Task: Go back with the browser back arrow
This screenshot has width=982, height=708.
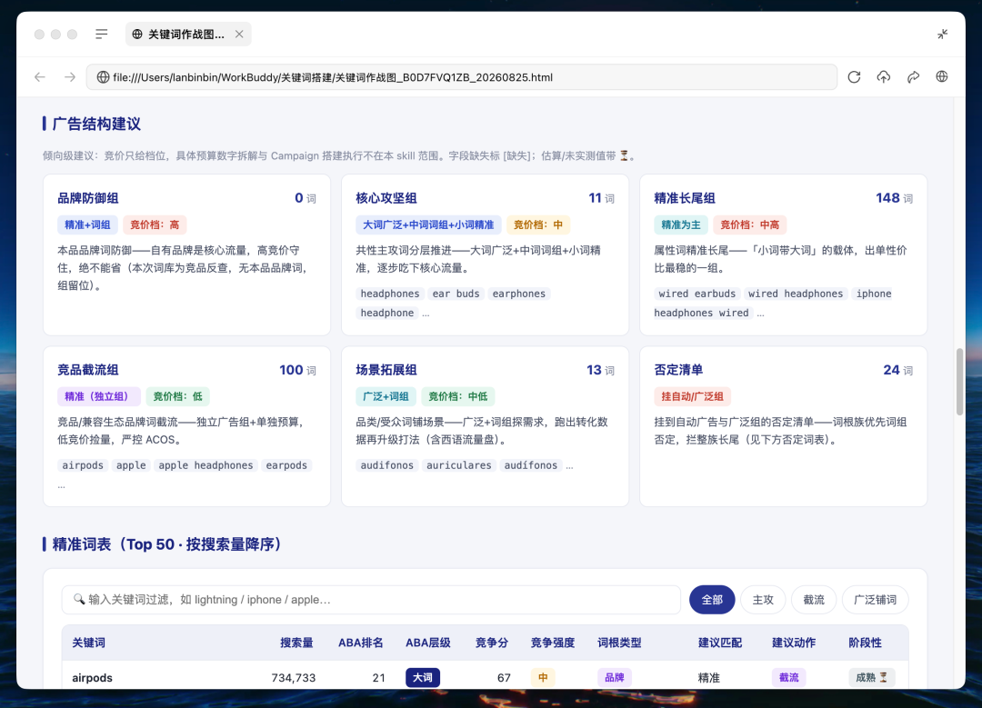Action: click(40, 77)
